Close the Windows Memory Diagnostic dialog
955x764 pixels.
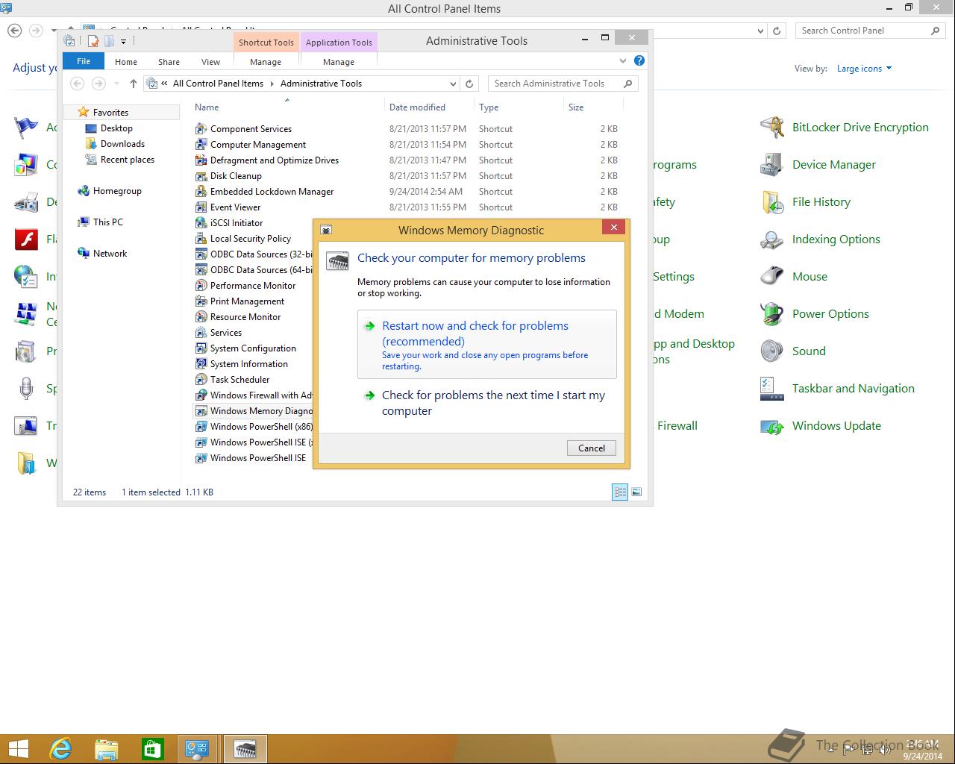click(x=614, y=228)
